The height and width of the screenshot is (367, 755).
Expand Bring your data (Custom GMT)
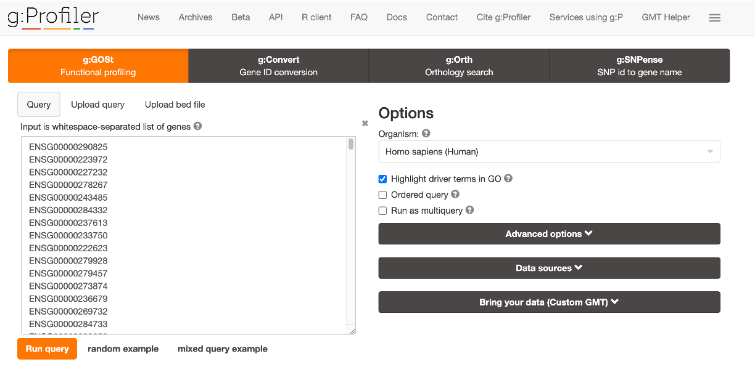click(x=549, y=302)
